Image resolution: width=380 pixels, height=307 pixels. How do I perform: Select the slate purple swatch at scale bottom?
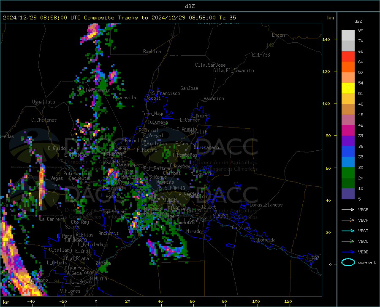coord(348,193)
